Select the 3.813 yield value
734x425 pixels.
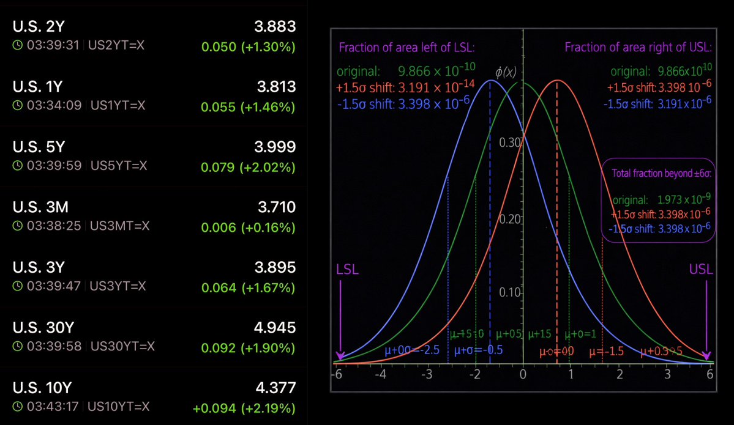point(276,87)
